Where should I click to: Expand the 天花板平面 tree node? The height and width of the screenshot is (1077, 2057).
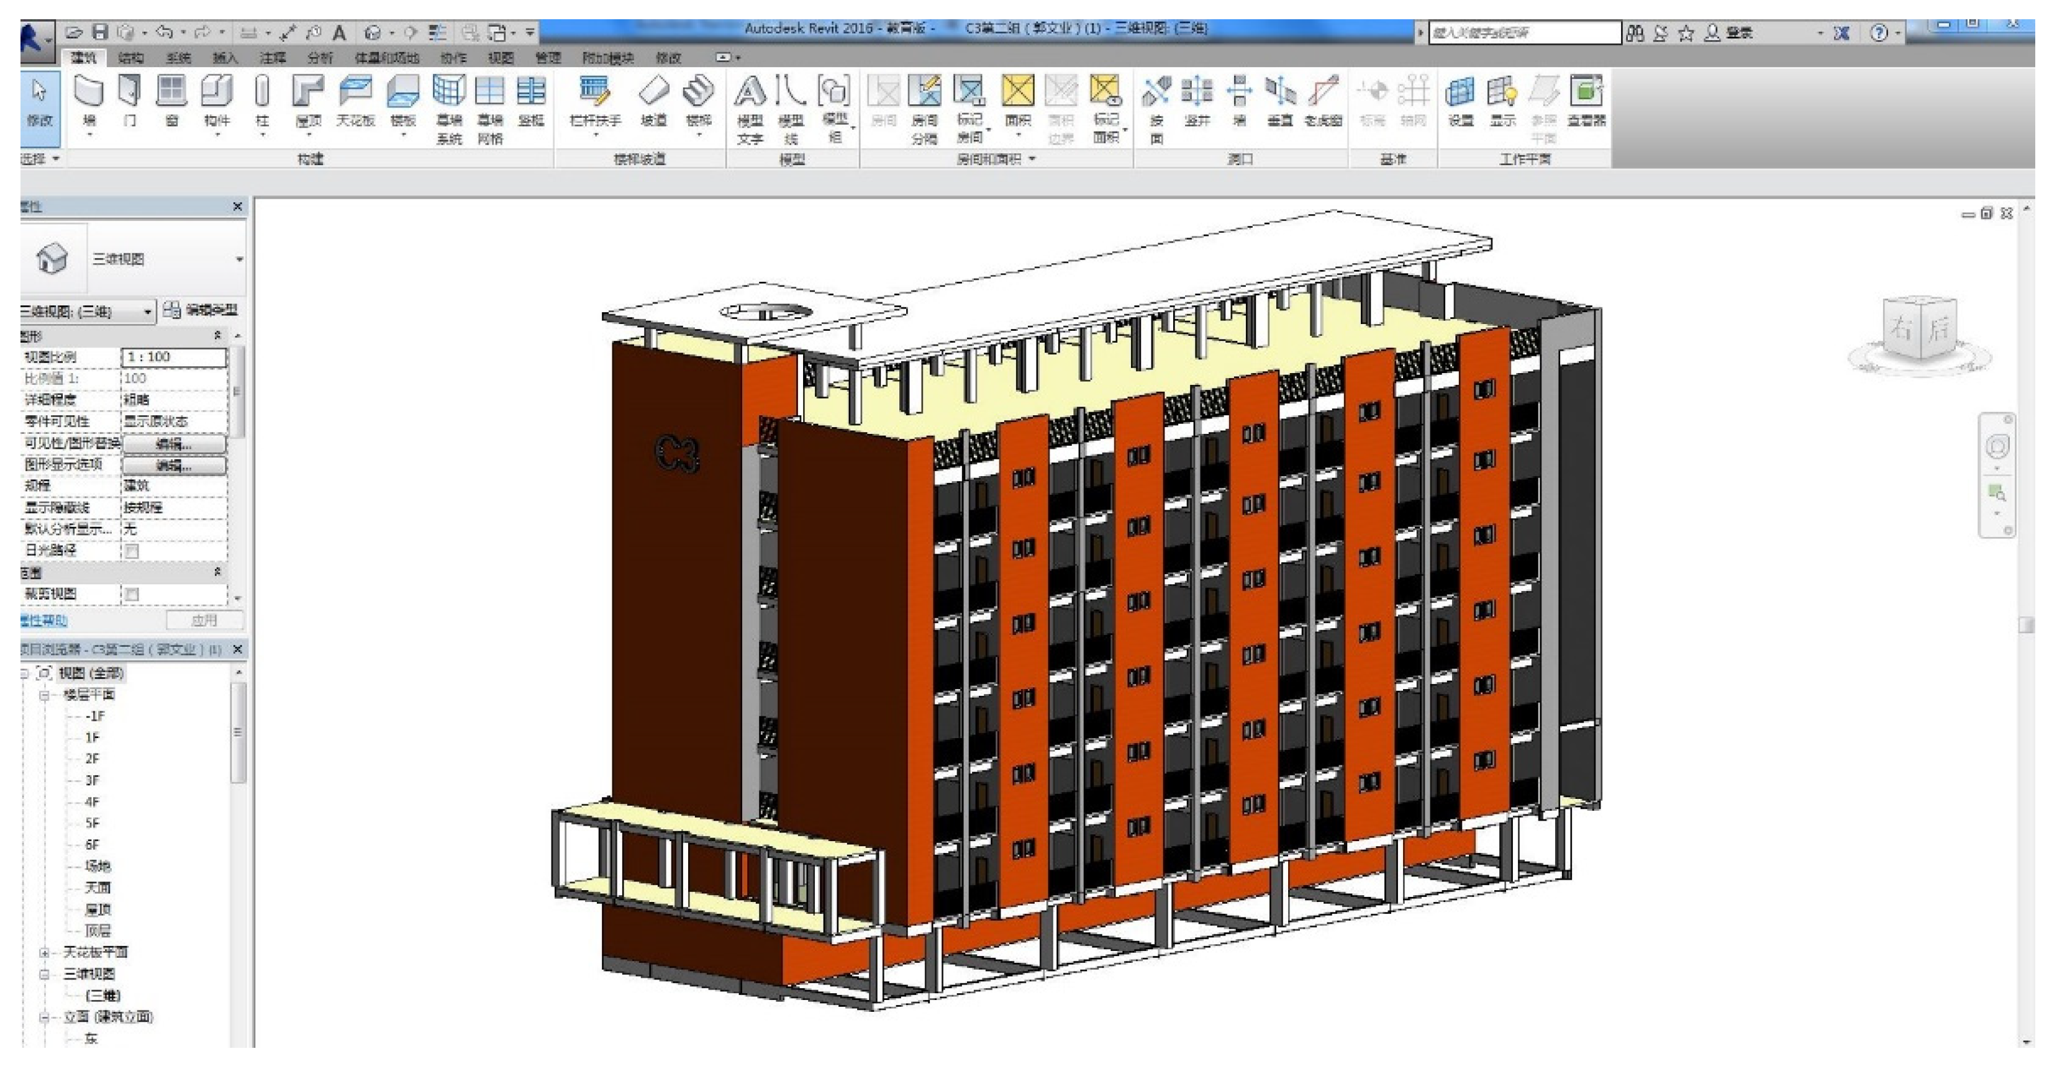coord(45,952)
